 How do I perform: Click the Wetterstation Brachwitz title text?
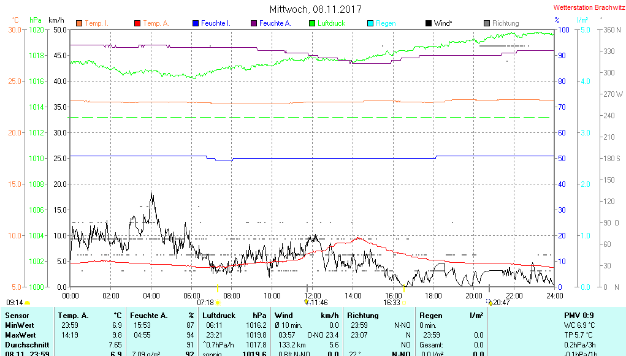coord(588,8)
